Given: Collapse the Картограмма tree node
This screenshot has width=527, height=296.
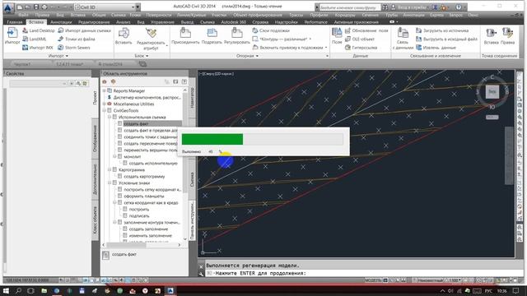Looking at the screenshot, I should 110,170.
